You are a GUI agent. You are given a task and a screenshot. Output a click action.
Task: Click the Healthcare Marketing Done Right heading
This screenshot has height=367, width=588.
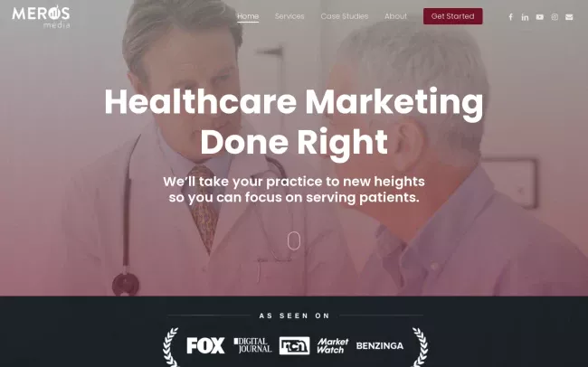point(294,123)
